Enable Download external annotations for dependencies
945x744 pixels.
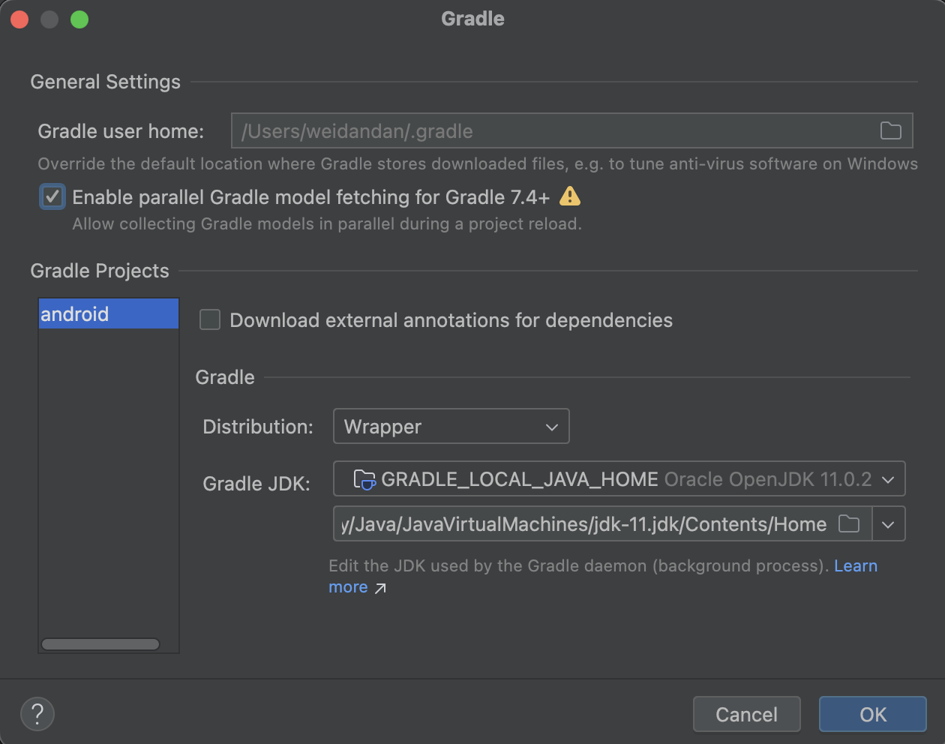tap(210, 320)
